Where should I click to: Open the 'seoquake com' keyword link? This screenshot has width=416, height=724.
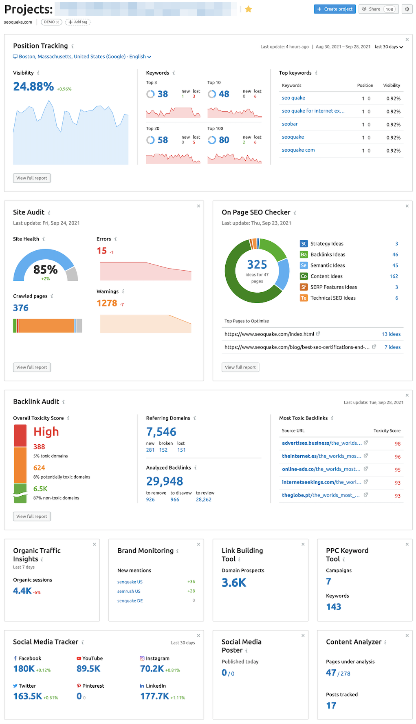pos(298,150)
